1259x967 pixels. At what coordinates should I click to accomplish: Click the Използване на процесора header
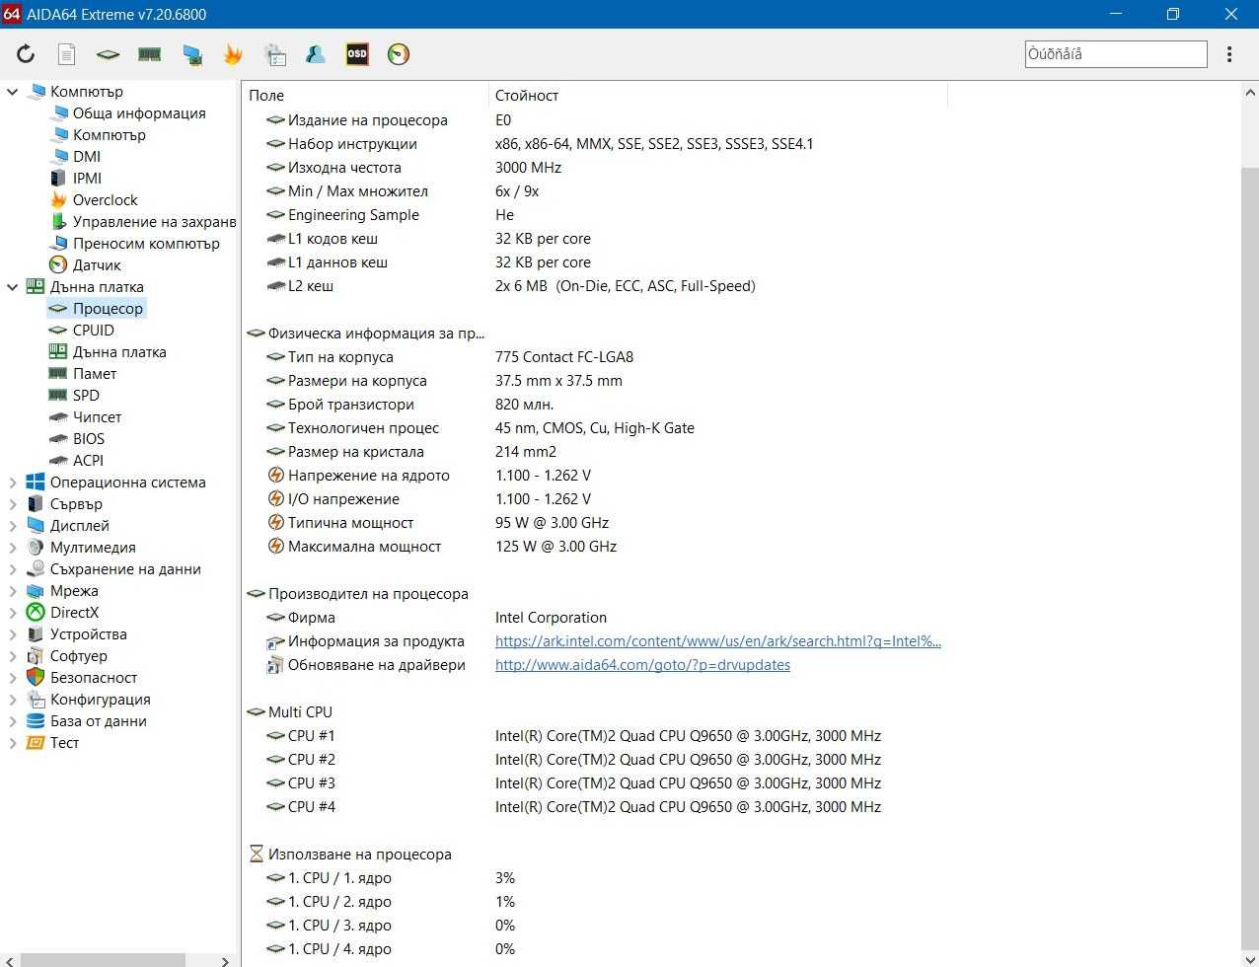(x=360, y=855)
